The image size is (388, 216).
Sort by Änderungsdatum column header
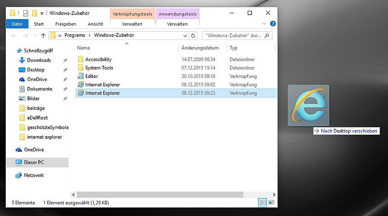point(200,48)
